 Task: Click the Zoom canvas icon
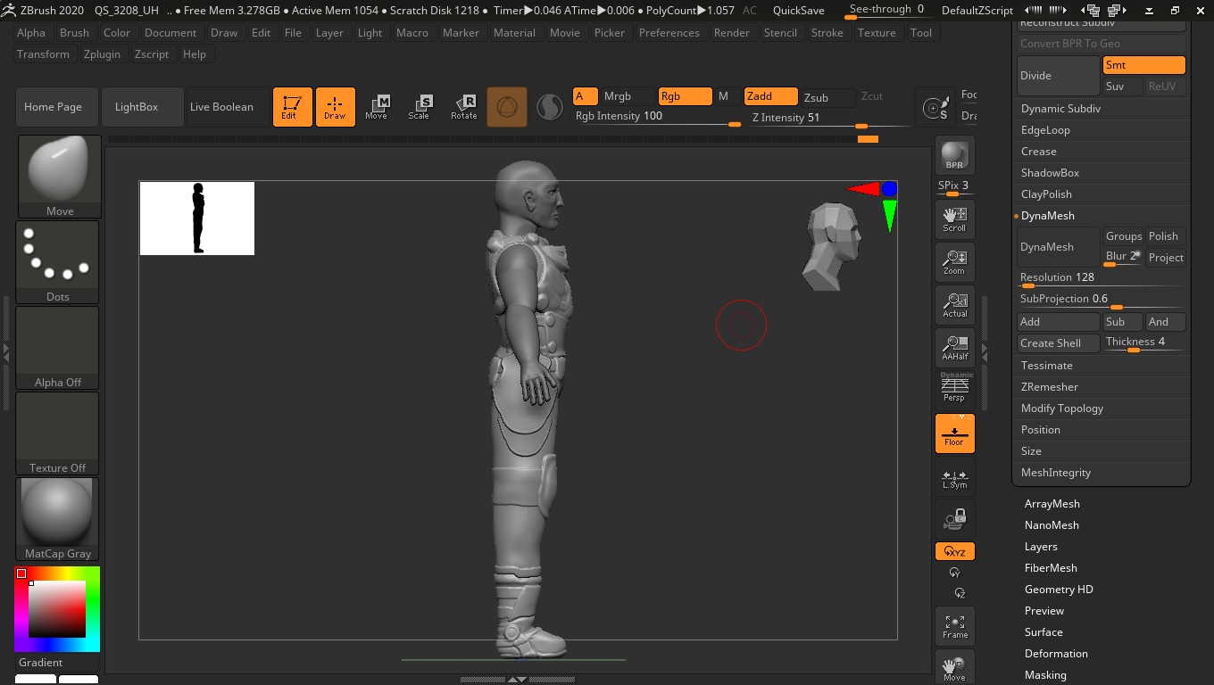pos(954,262)
